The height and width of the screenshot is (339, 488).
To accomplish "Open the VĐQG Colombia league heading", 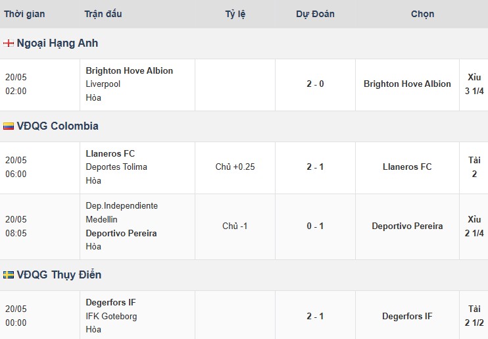I will 58,126.
